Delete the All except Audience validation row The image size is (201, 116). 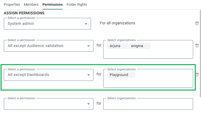click(x=197, y=45)
